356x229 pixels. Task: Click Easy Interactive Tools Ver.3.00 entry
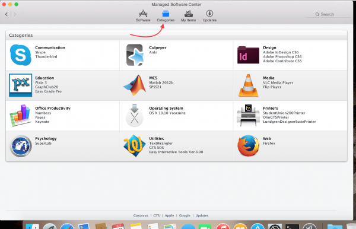(x=176, y=152)
